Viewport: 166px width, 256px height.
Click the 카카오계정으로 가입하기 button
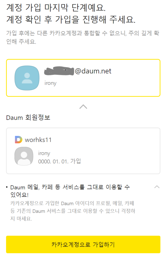click(83, 244)
